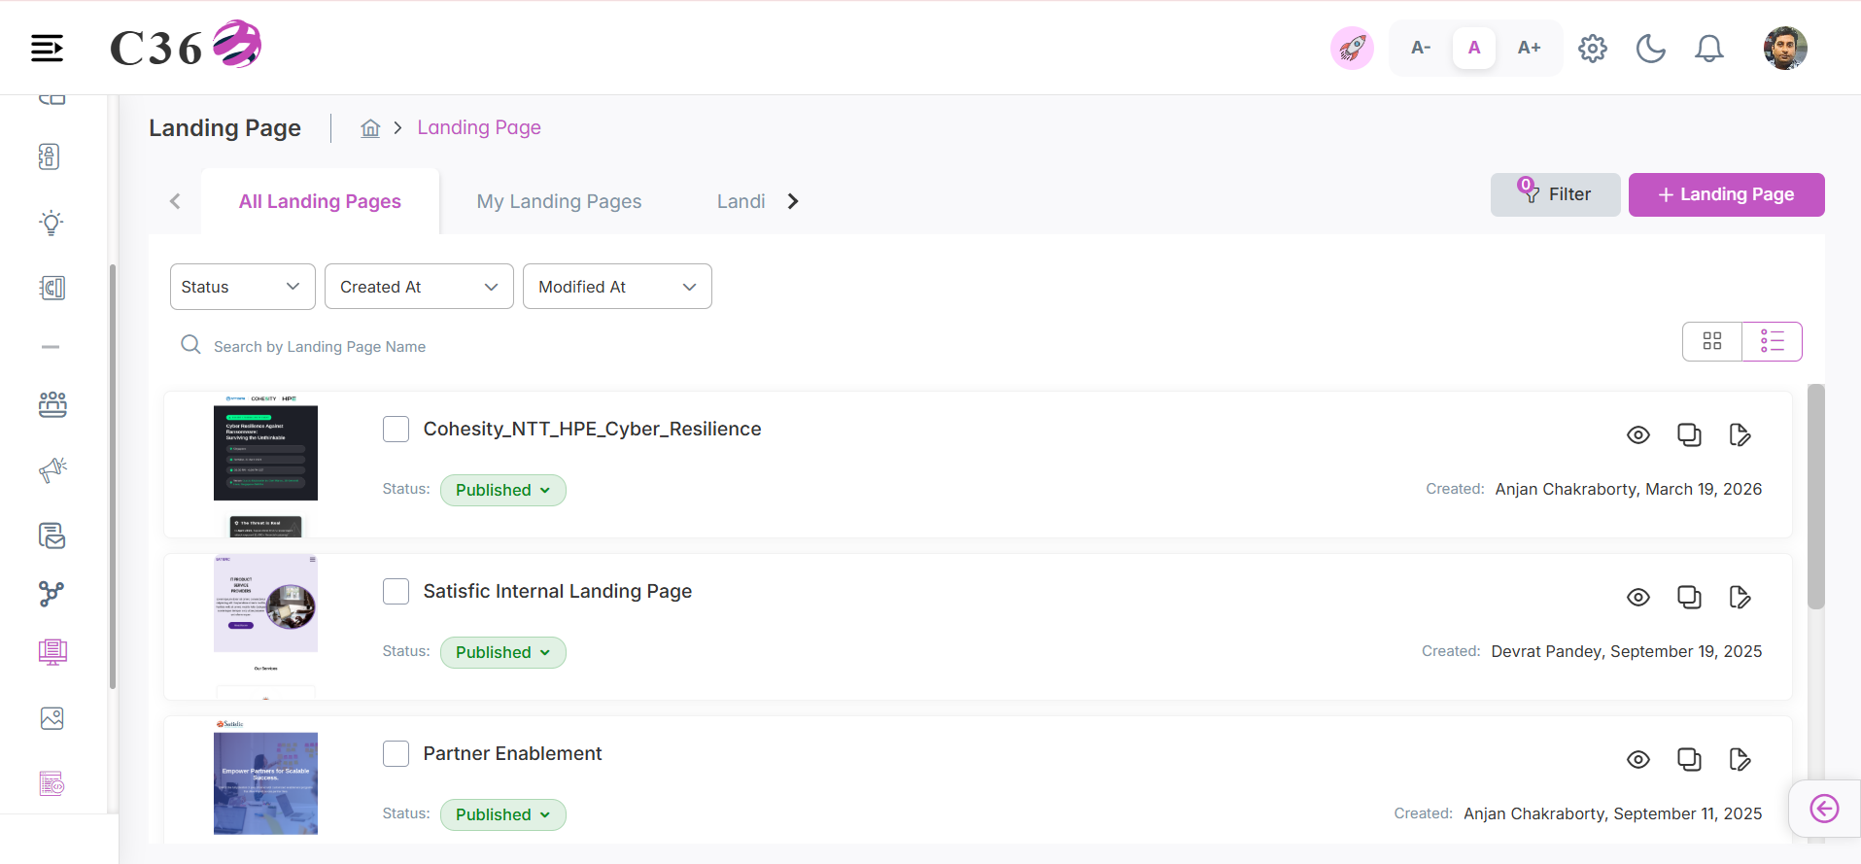Select Partner Enablement checkbox
1861x864 pixels.
[x=396, y=753]
